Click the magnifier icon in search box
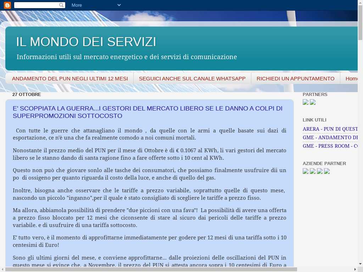This screenshot has height=272, width=363. (61, 5)
